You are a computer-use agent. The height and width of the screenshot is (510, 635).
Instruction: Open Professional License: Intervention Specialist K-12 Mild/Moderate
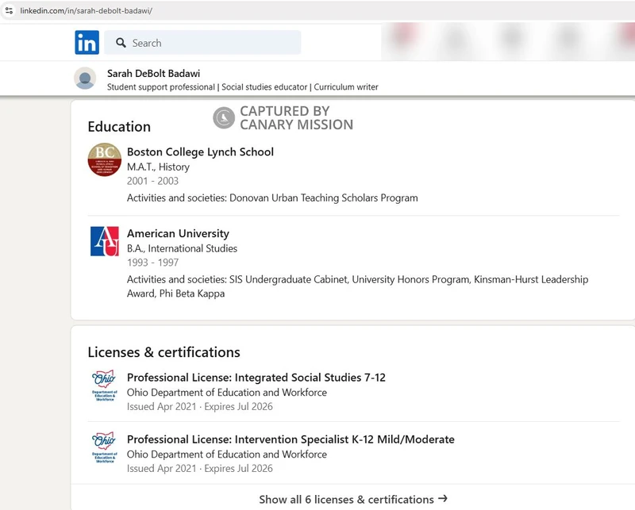(x=291, y=439)
